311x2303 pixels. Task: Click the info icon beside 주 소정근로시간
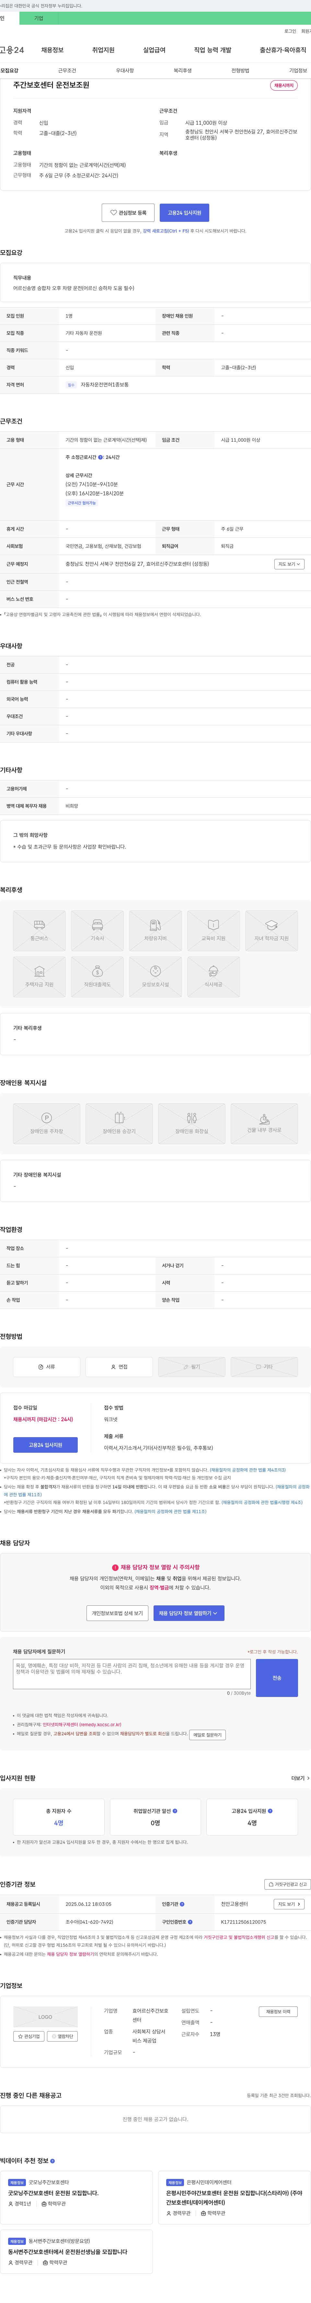(x=101, y=457)
